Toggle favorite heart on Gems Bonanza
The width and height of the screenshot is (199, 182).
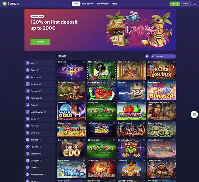[174, 62]
